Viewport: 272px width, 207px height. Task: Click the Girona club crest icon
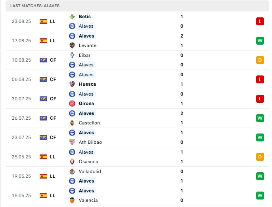(x=72, y=103)
